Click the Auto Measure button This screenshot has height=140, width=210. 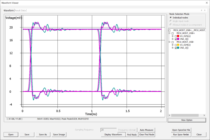click(x=146, y=130)
